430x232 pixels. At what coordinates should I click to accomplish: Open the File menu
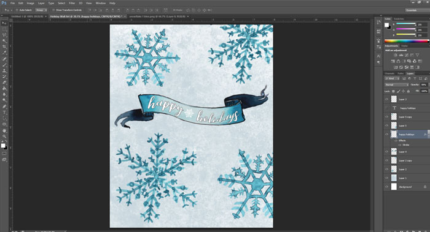[x=12, y=3]
